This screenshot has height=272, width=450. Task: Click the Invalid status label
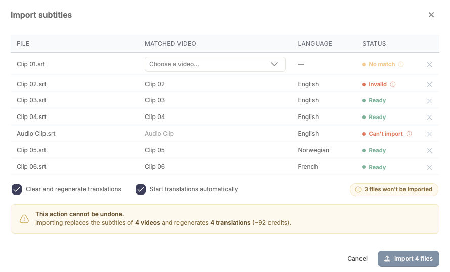coord(378,84)
